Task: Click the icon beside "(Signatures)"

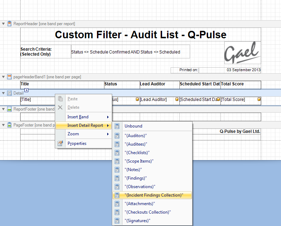Action: pos(117,221)
